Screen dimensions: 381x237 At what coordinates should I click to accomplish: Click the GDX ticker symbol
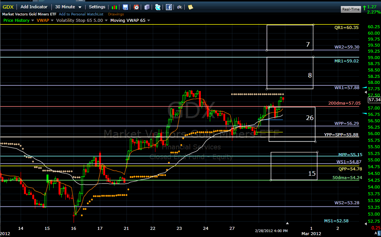point(8,7)
